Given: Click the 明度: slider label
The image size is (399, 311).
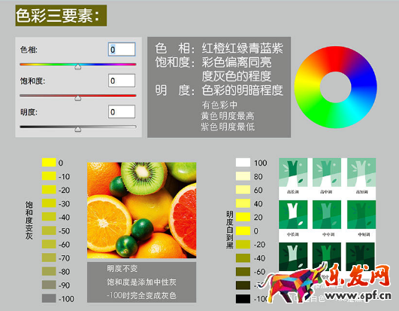Looking at the screenshot, I should tap(29, 112).
